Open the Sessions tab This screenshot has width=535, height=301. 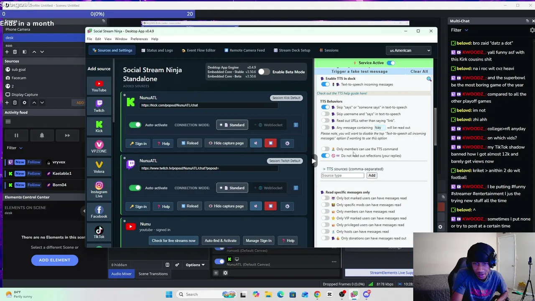[329, 51]
